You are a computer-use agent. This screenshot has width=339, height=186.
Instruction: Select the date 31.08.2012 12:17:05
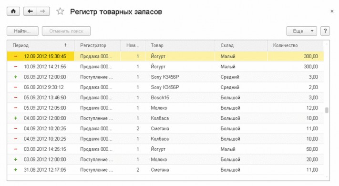(45, 170)
